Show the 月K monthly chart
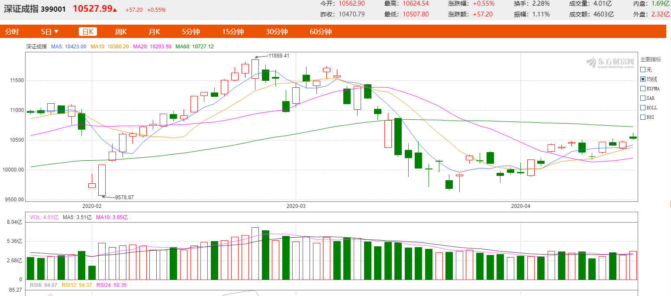671x296 pixels. (154, 32)
